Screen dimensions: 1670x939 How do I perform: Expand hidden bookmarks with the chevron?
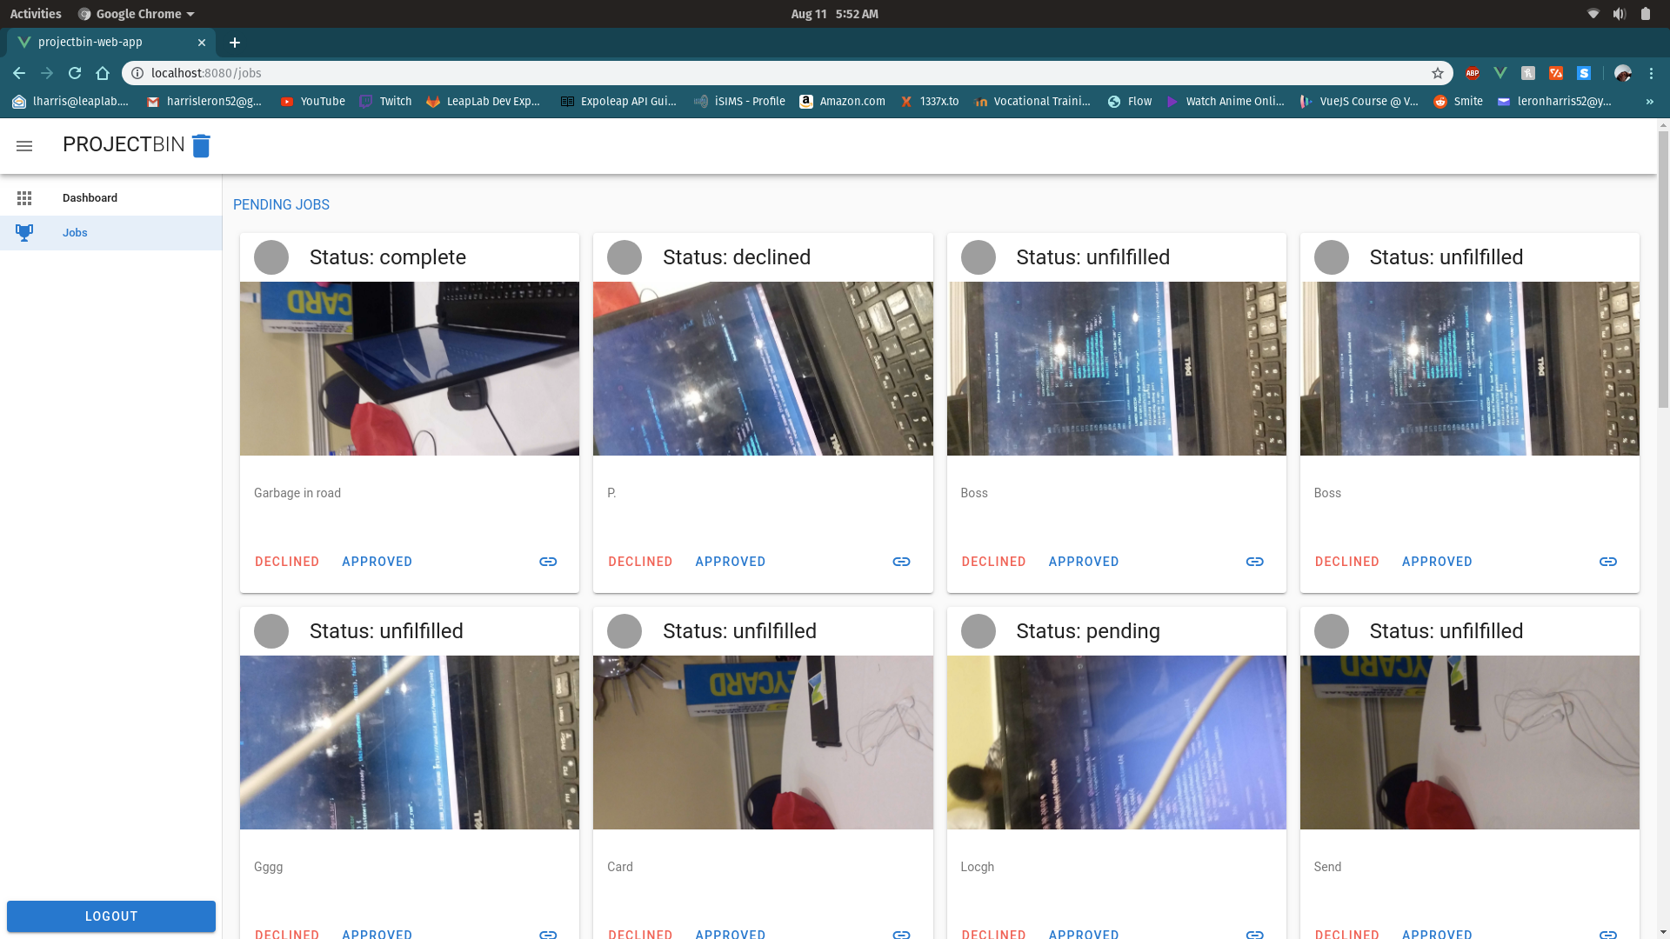[x=1649, y=102]
